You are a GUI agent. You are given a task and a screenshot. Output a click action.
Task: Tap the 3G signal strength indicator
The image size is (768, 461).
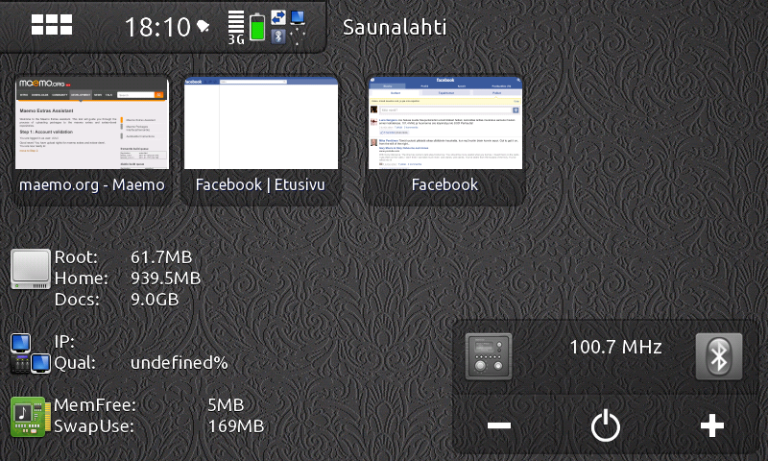pyautogui.click(x=236, y=27)
